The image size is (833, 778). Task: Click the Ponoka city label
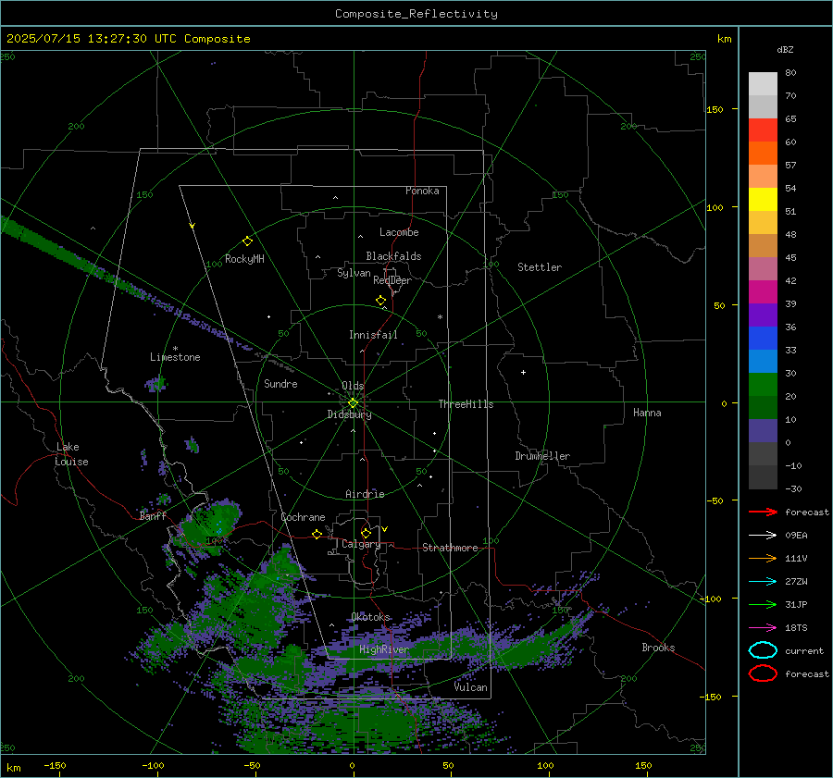coord(422,191)
